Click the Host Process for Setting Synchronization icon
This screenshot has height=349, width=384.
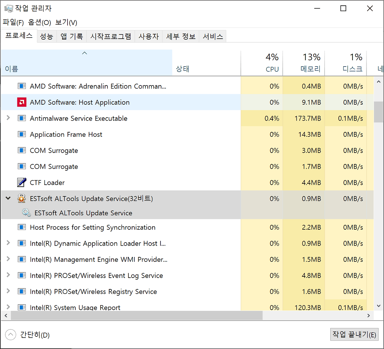22,227
